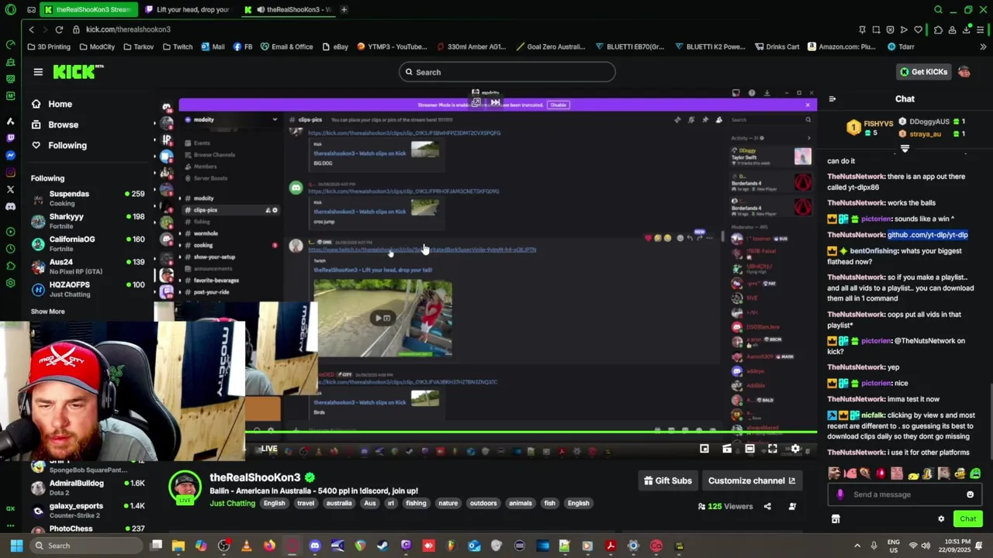993x558 pixels.
Task: Open the Opera GX main menu logo
Action: pos(10,10)
